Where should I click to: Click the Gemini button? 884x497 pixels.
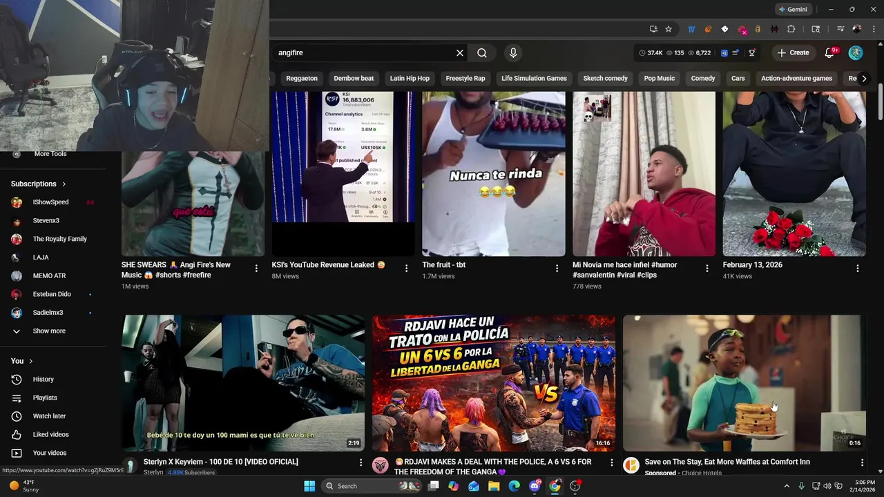(793, 10)
